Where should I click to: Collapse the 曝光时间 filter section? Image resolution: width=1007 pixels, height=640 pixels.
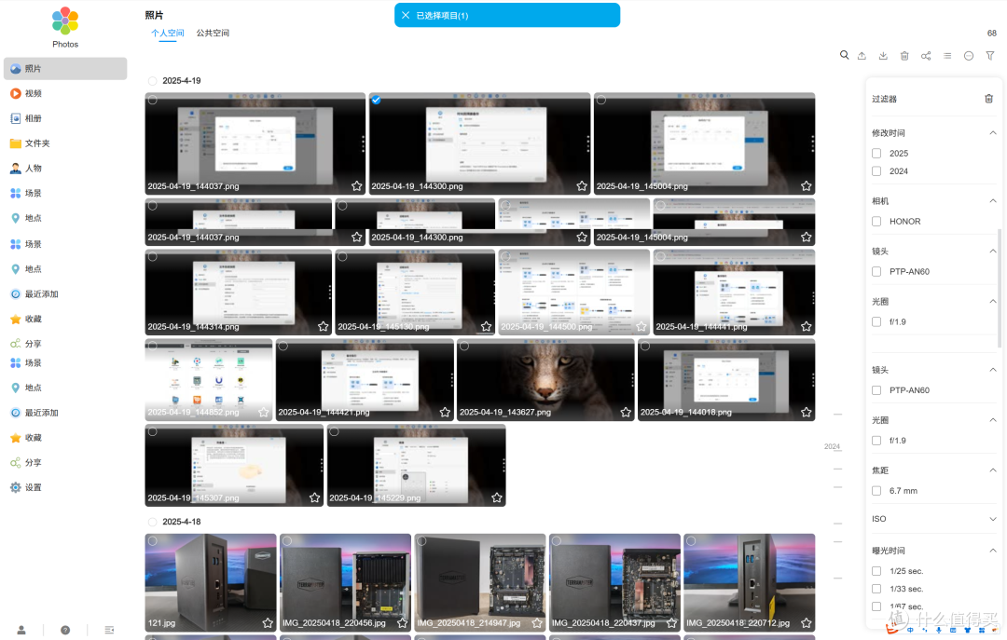(x=993, y=551)
